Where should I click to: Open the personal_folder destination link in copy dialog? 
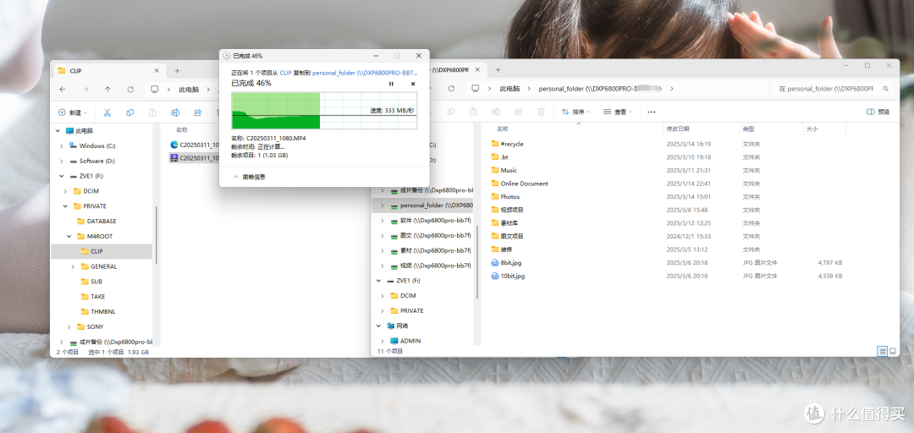pos(365,74)
